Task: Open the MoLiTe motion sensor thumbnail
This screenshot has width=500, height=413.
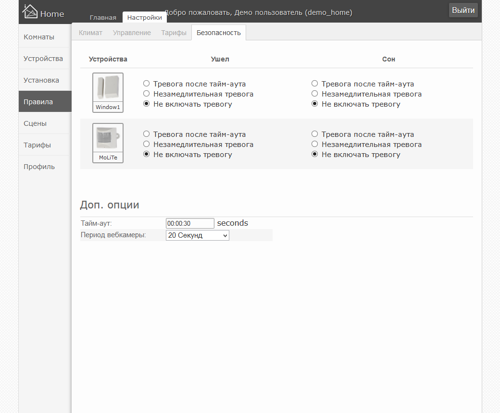Action: pos(108,143)
